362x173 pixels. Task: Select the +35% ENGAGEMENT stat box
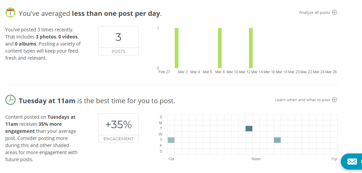(118, 128)
